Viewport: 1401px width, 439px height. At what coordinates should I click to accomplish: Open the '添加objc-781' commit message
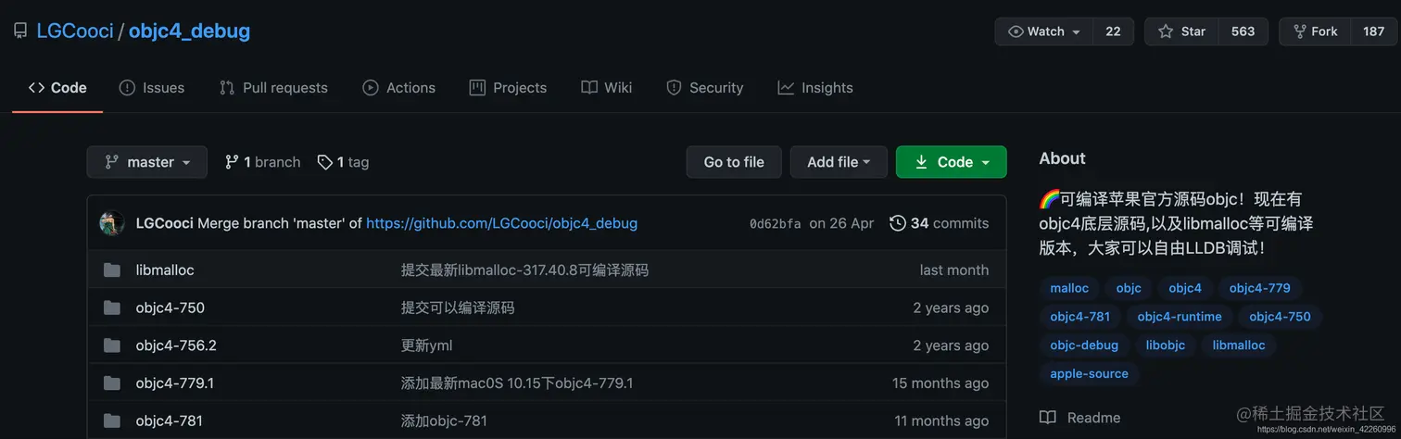(x=444, y=420)
